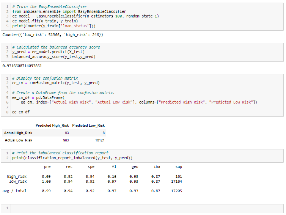
Task: Click the avg / total row in report
Action: [92, 191]
